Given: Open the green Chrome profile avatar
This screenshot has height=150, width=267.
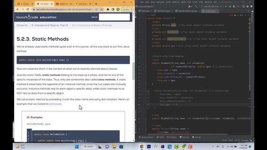Looking at the screenshot, I should point(118,9).
